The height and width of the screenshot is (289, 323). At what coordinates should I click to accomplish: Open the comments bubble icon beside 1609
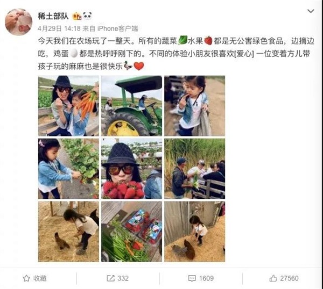tap(192, 278)
